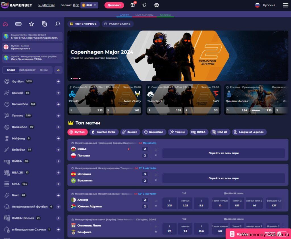Expand the MMA category
The image size is (291, 239).
pos(58,184)
